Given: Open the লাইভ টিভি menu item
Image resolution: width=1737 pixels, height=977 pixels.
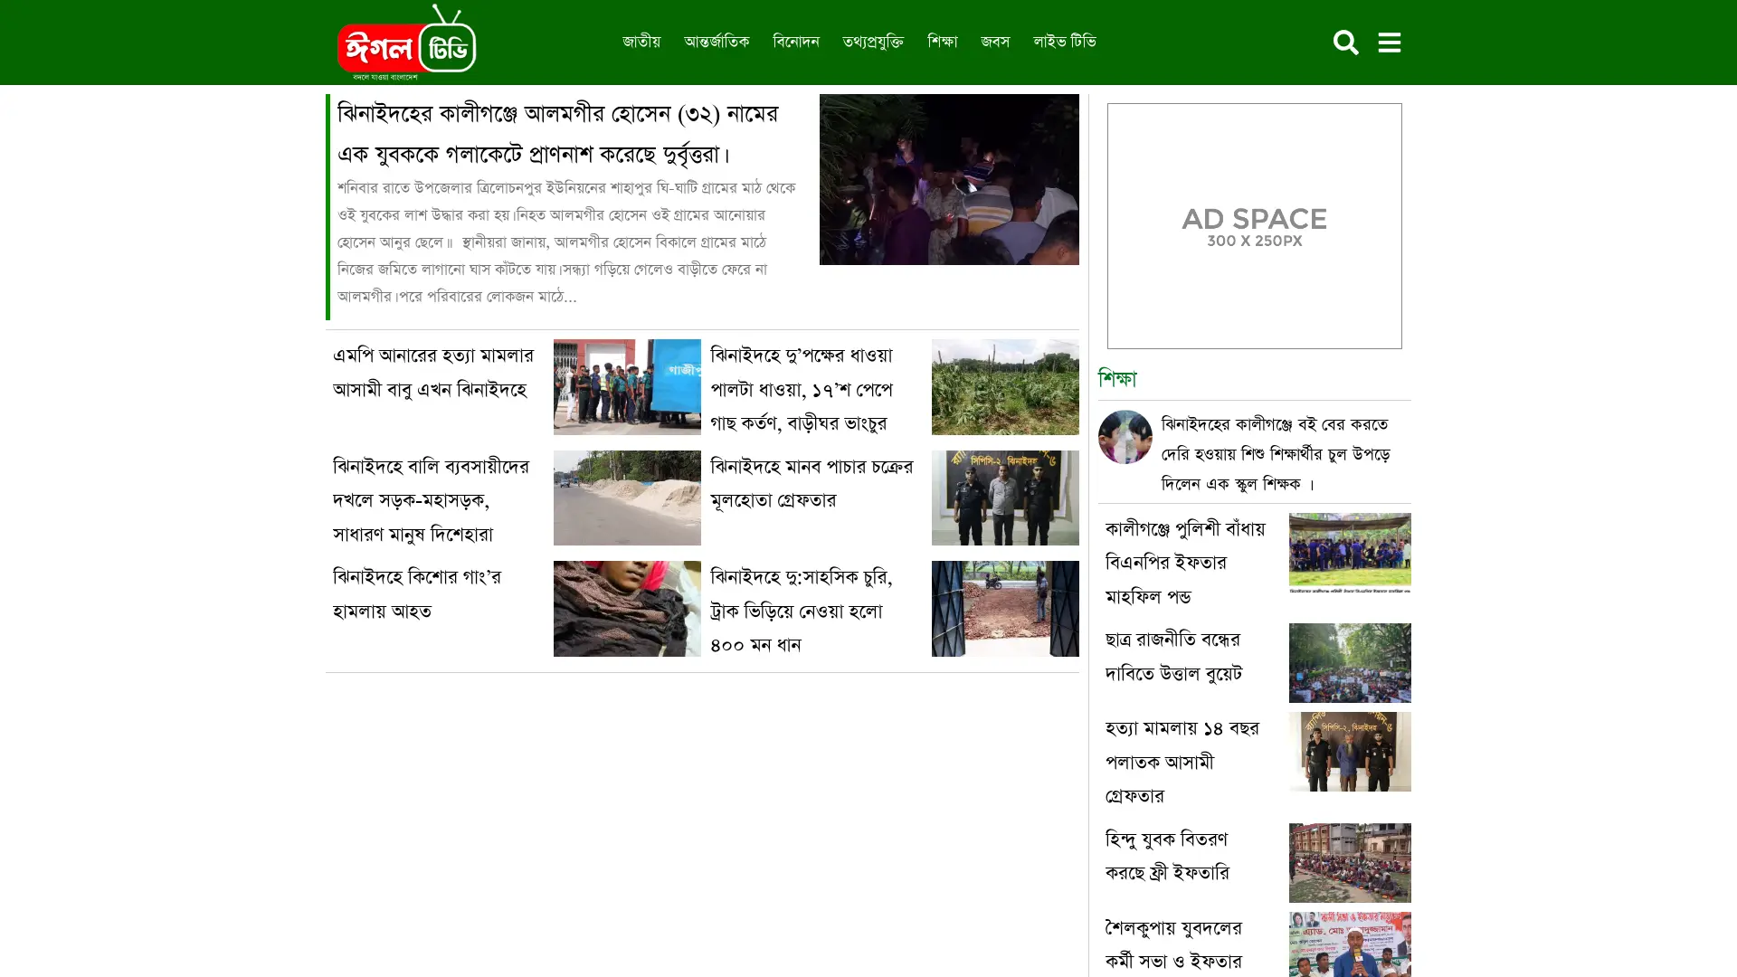Looking at the screenshot, I should 1065,42.
